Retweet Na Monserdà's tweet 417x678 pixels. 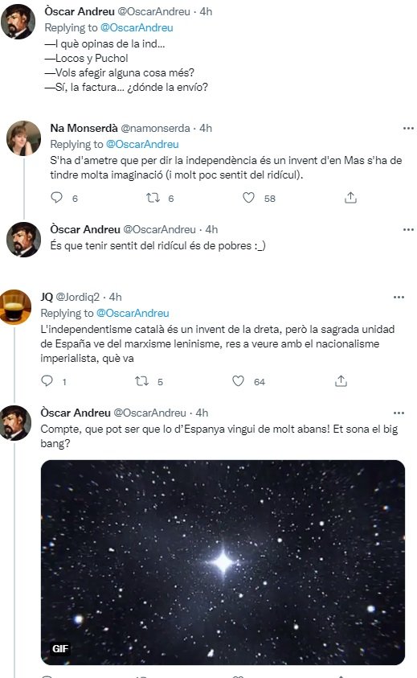[x=153, y=198]
